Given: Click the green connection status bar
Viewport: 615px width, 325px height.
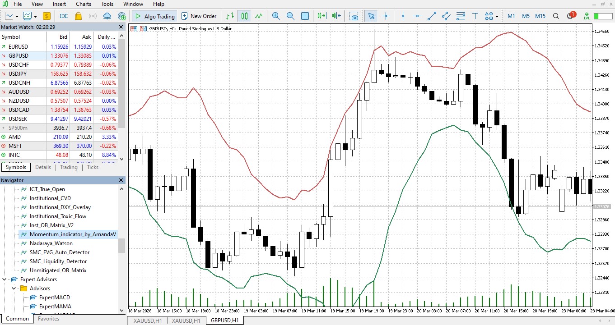Looking at the screenshot, I should point(603,16).
